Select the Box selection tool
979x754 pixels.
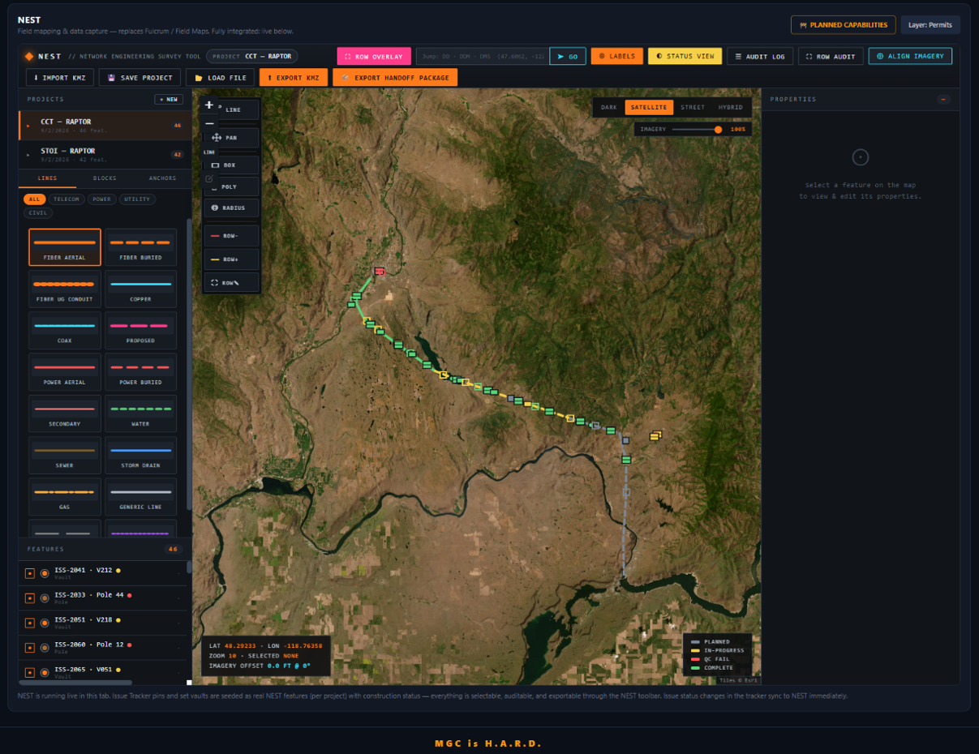pyautogui.click(x=231, y=165)
